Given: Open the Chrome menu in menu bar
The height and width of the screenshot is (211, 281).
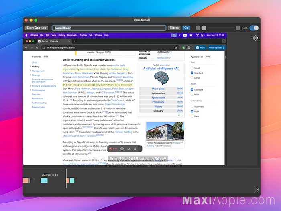Looking at the screenshot, I should click(34, 35).
